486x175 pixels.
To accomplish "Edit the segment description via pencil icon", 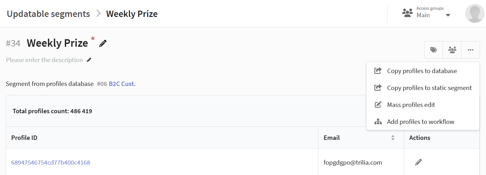I will click(89, 60).
